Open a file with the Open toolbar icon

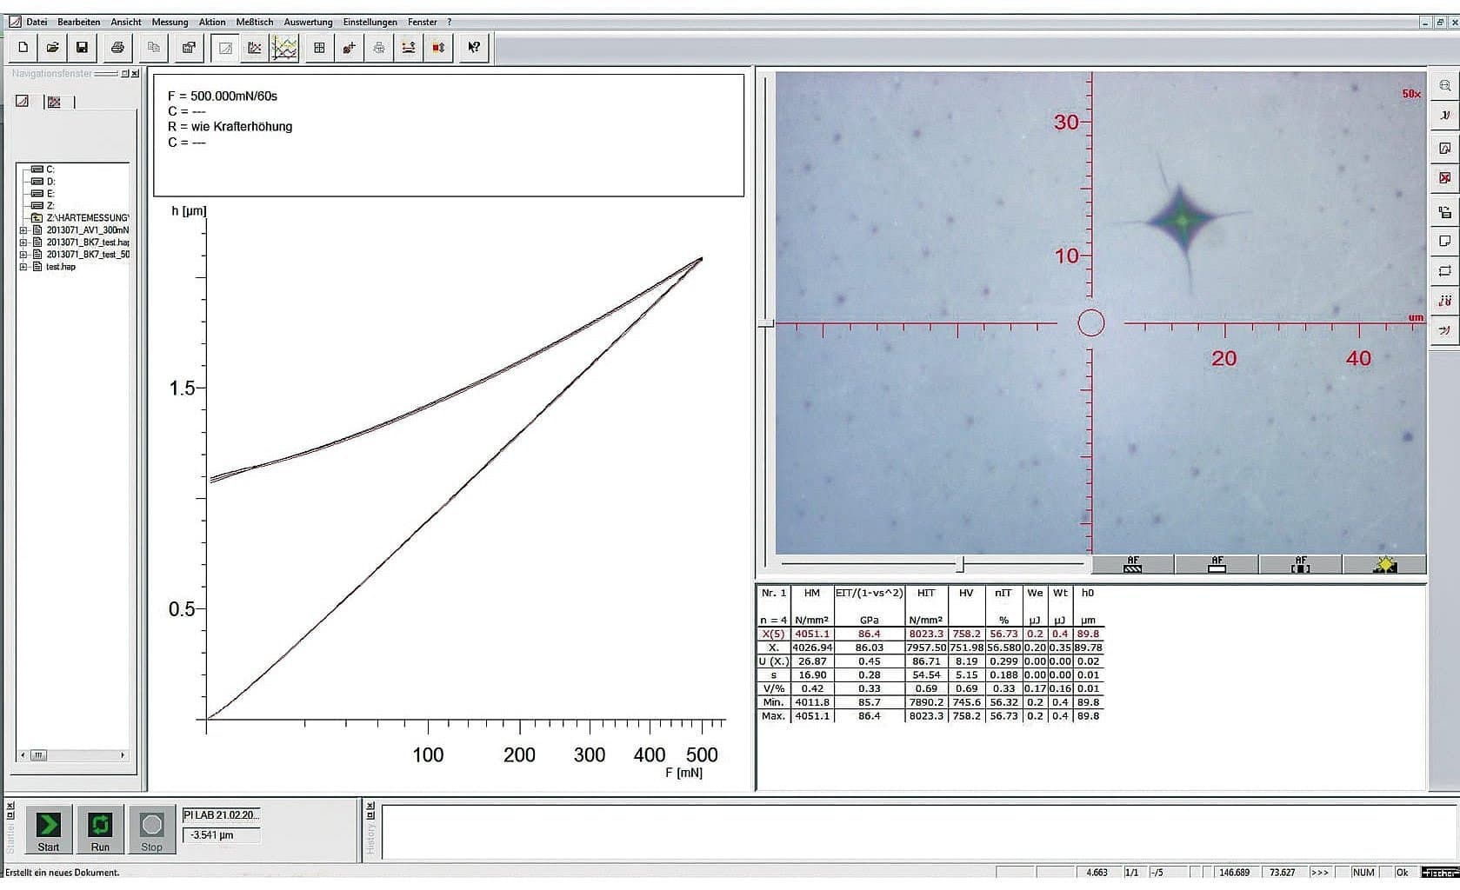click(53, 48)
